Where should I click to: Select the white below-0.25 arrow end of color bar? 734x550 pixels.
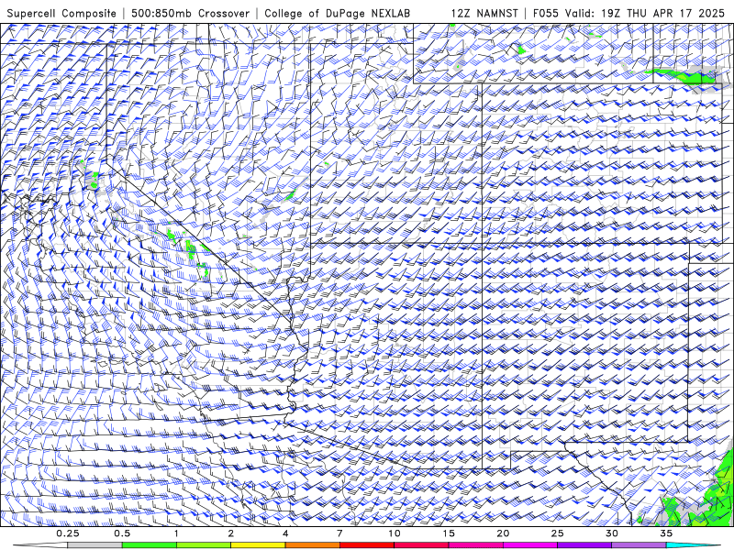pos(40,545)
